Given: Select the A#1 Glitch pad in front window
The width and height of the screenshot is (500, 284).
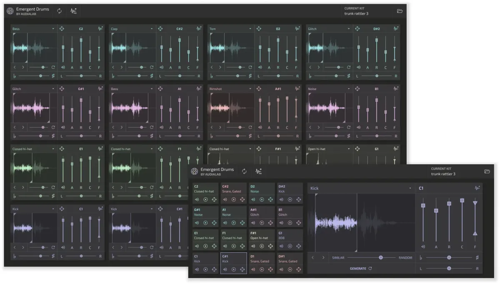Looking at the screenshot, I should 262,216.
